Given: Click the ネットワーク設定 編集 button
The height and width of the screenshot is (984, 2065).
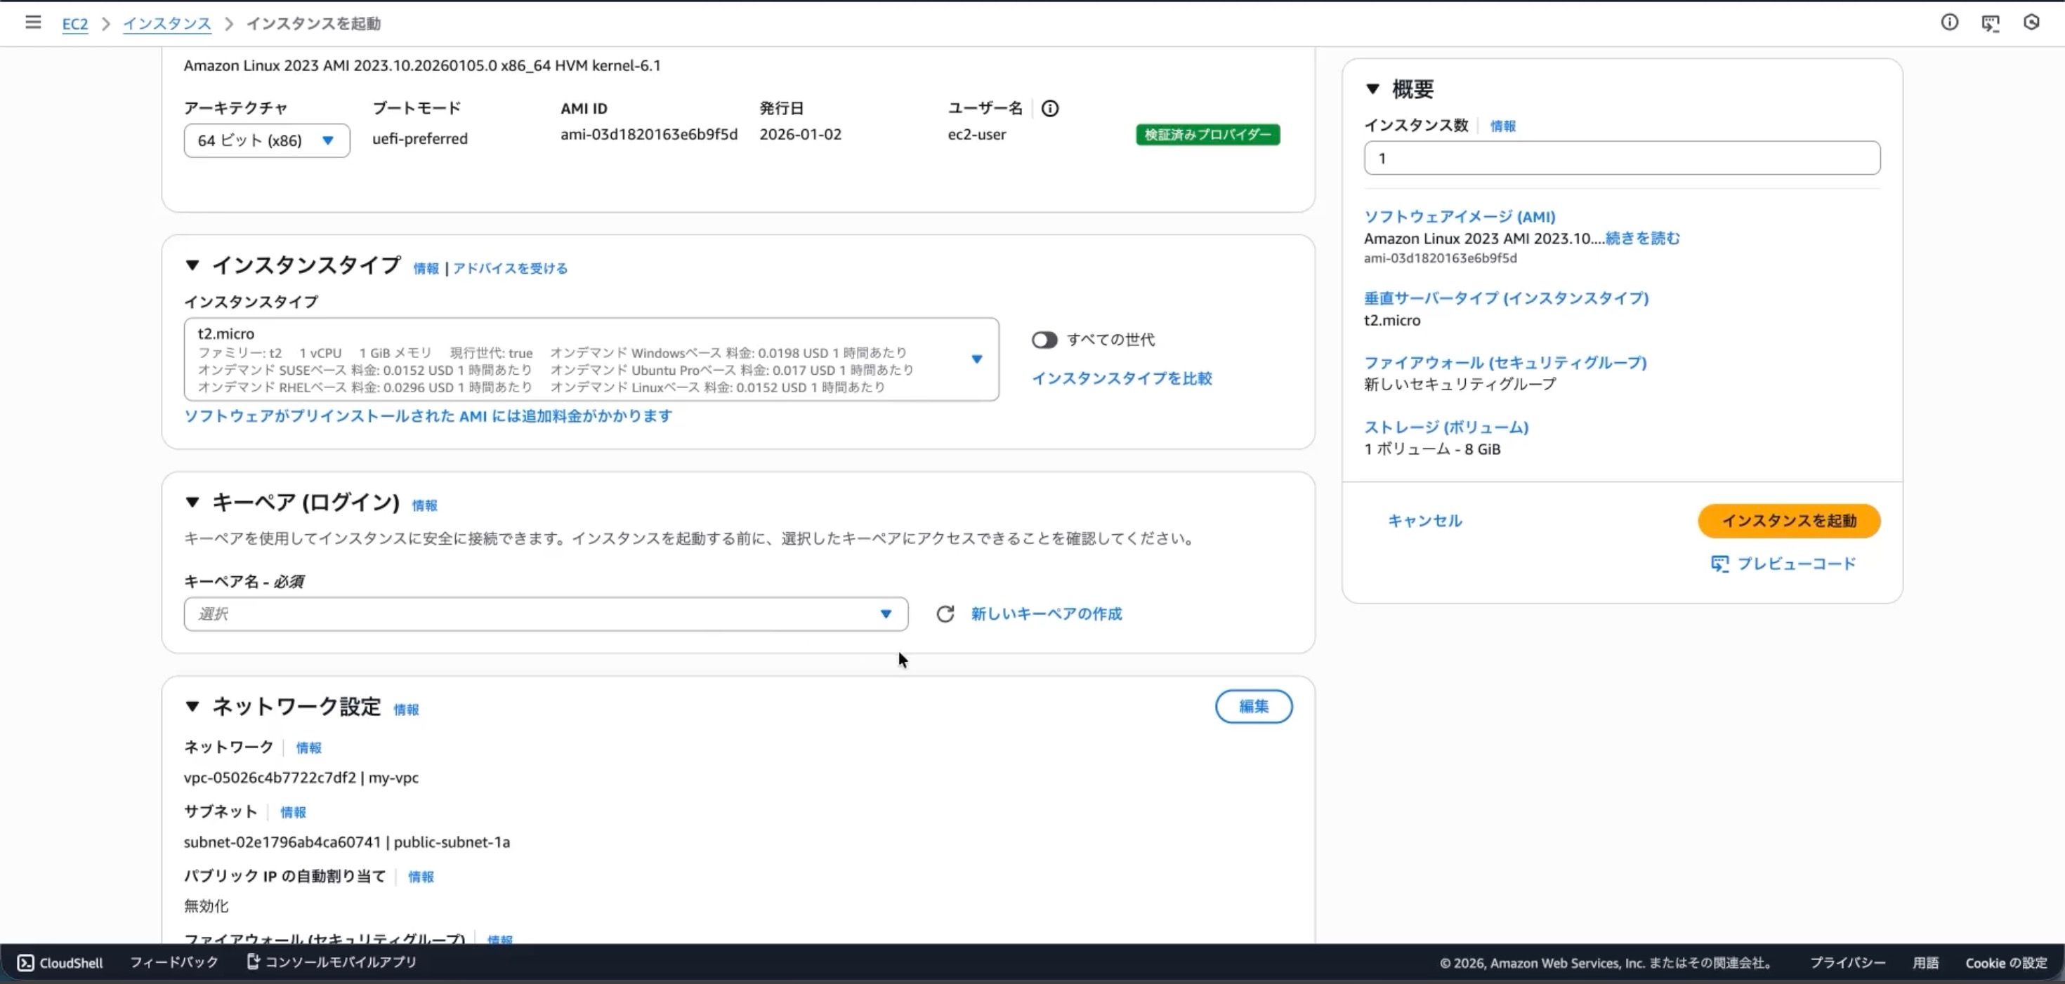Looking at the screenshot, I should point(1253,706).
